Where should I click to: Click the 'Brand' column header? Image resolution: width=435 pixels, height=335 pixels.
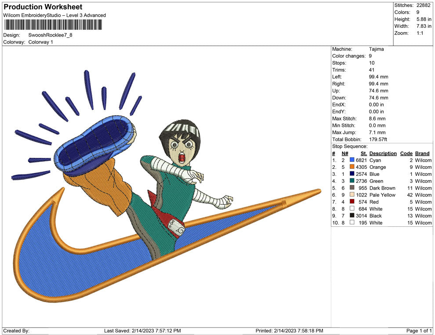(422, 153)
